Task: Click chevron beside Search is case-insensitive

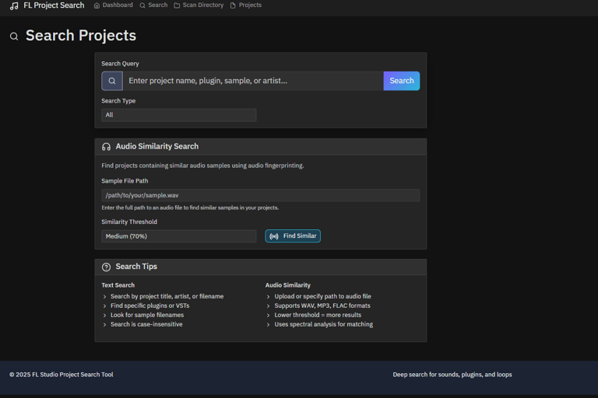Action: (x=104, y=324)
